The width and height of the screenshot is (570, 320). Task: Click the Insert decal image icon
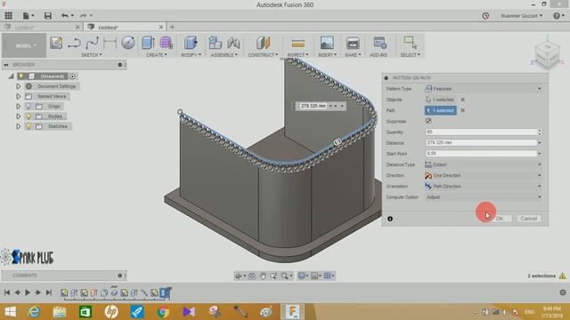click(x=327, y=43)
